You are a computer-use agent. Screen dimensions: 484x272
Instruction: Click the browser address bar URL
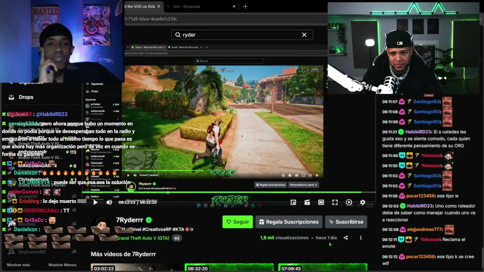pyautogui.click(x=151, y=19)
